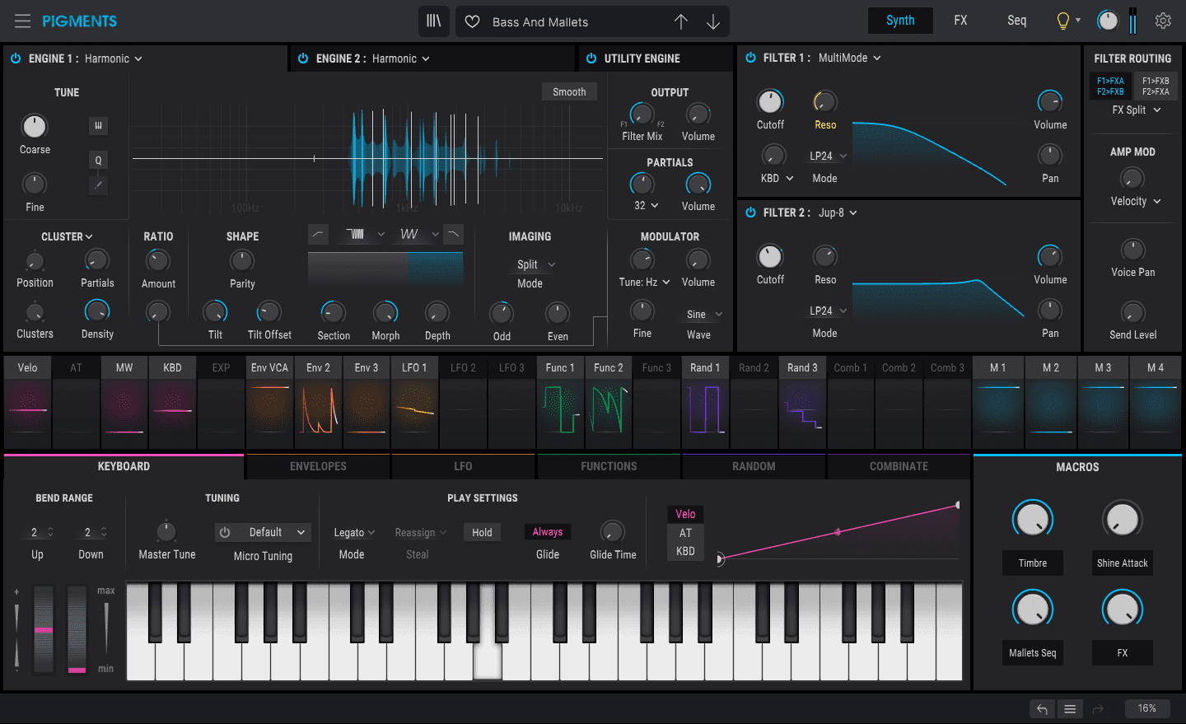Image resolution: width=1186 pixels, height=724 pixels.
Task: Click the Q quantize icon under Engine 1 Tune
Action: point(98,160)
